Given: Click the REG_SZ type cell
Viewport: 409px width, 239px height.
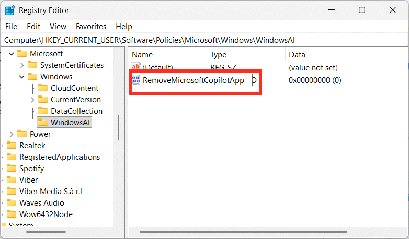Looking at the screenshot, I should click(223, 67).
